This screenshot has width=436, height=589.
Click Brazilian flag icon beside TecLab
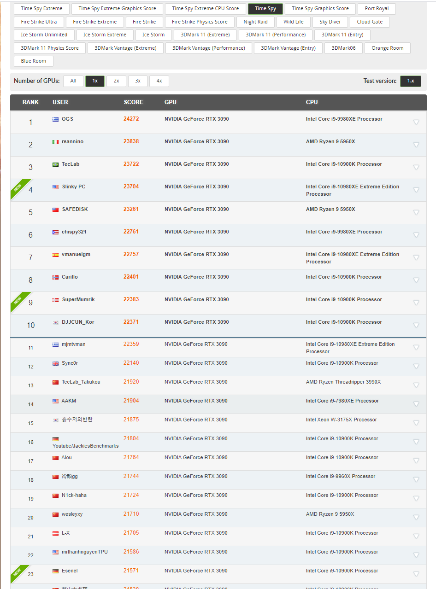pos(55,164)
